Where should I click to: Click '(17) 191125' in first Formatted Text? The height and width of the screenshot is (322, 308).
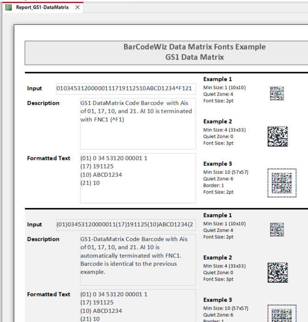(x=97, y=167)
